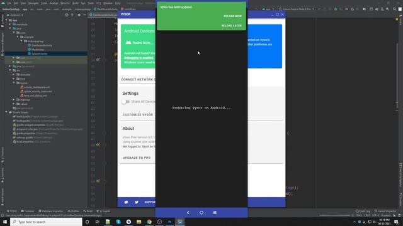Click the UPGRADE TO PRO button

click(137, 158)
